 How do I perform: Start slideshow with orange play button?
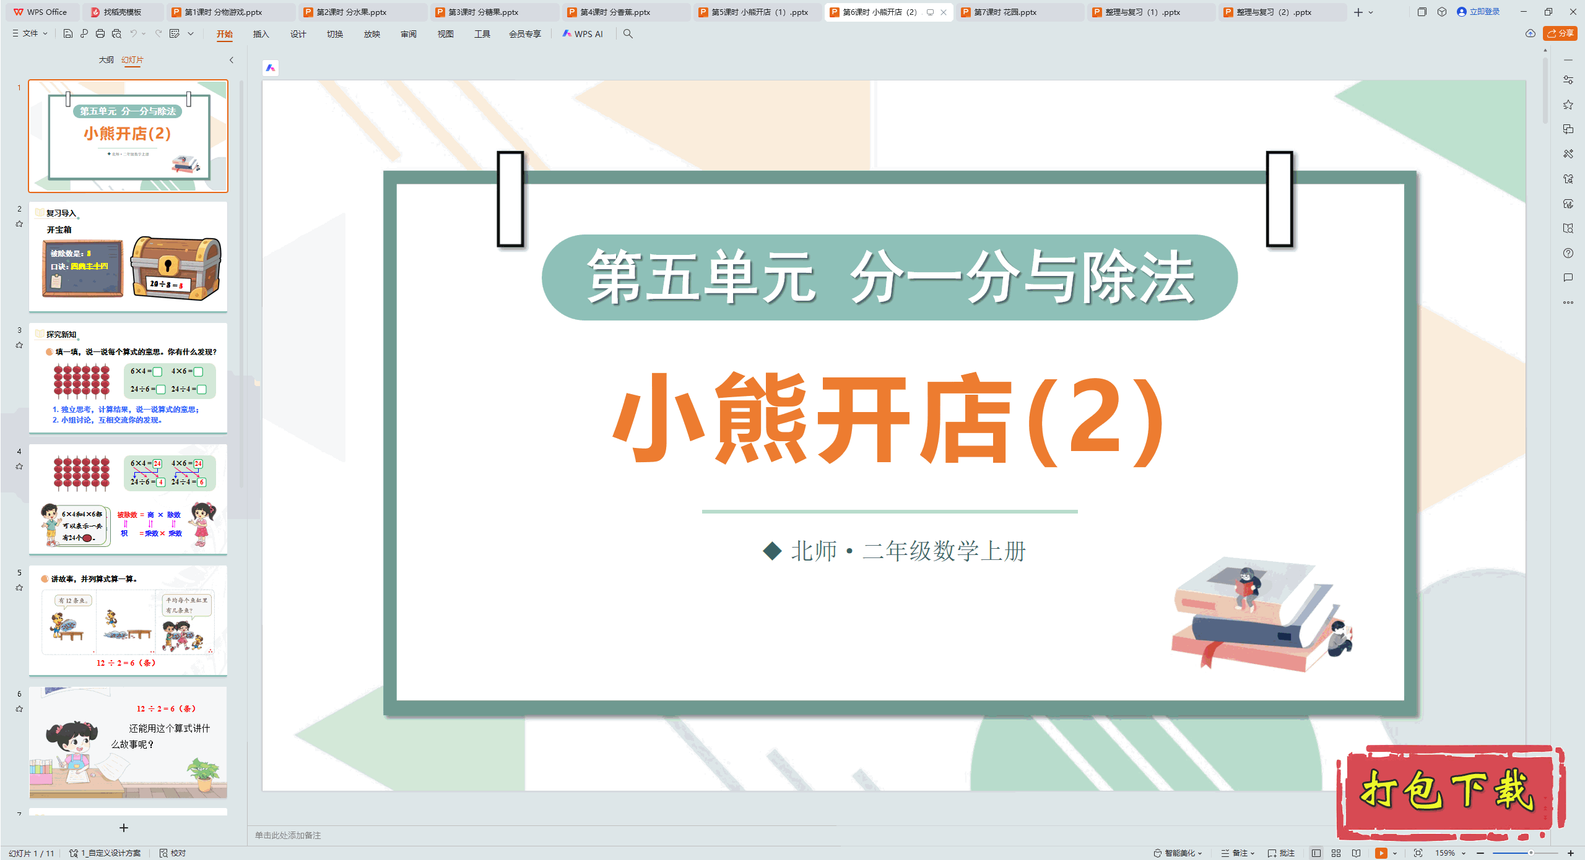tap(1381, 853)
